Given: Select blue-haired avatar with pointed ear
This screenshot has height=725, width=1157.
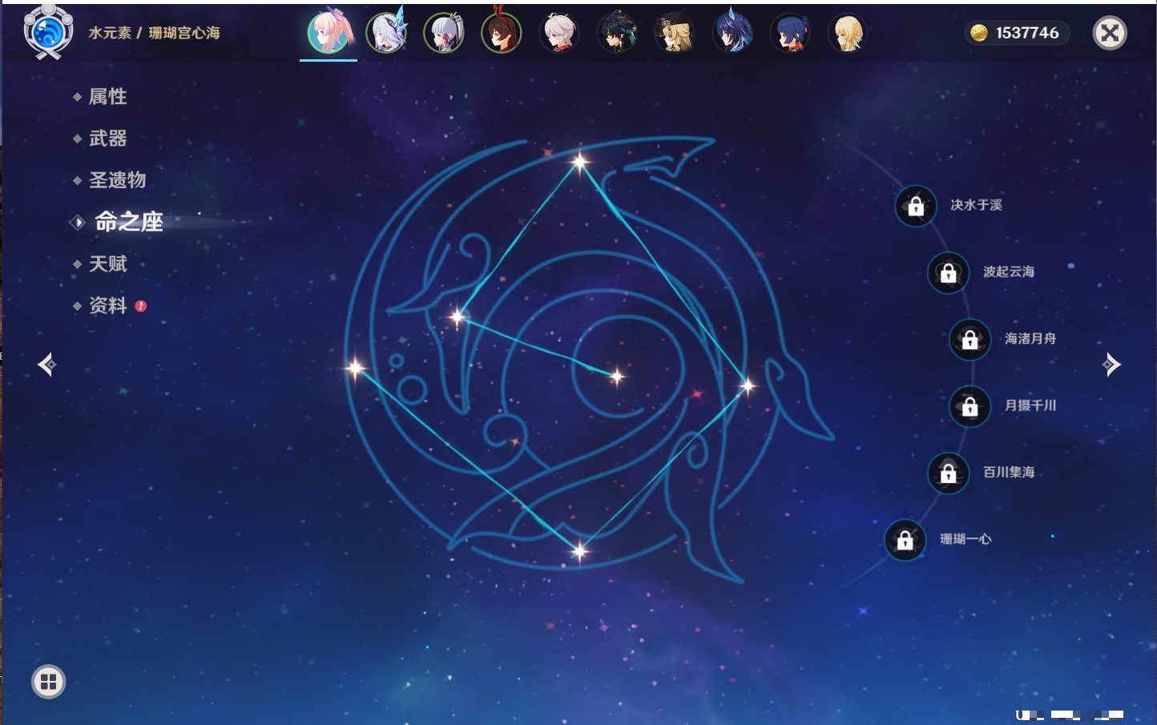Looking at the screenshot, I should pos(732,33).
